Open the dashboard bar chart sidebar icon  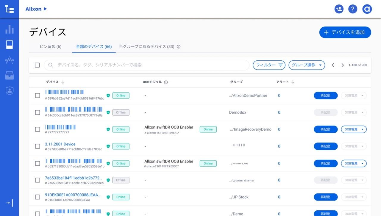10,29
